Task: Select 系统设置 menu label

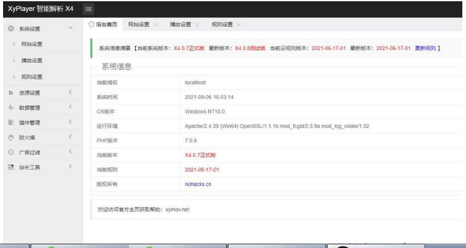Action: 29,29
